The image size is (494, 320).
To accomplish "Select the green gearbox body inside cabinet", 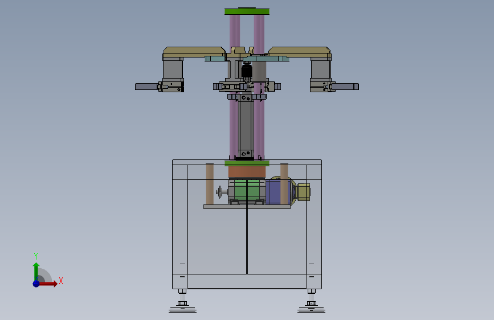I will (x=247, y=190).
